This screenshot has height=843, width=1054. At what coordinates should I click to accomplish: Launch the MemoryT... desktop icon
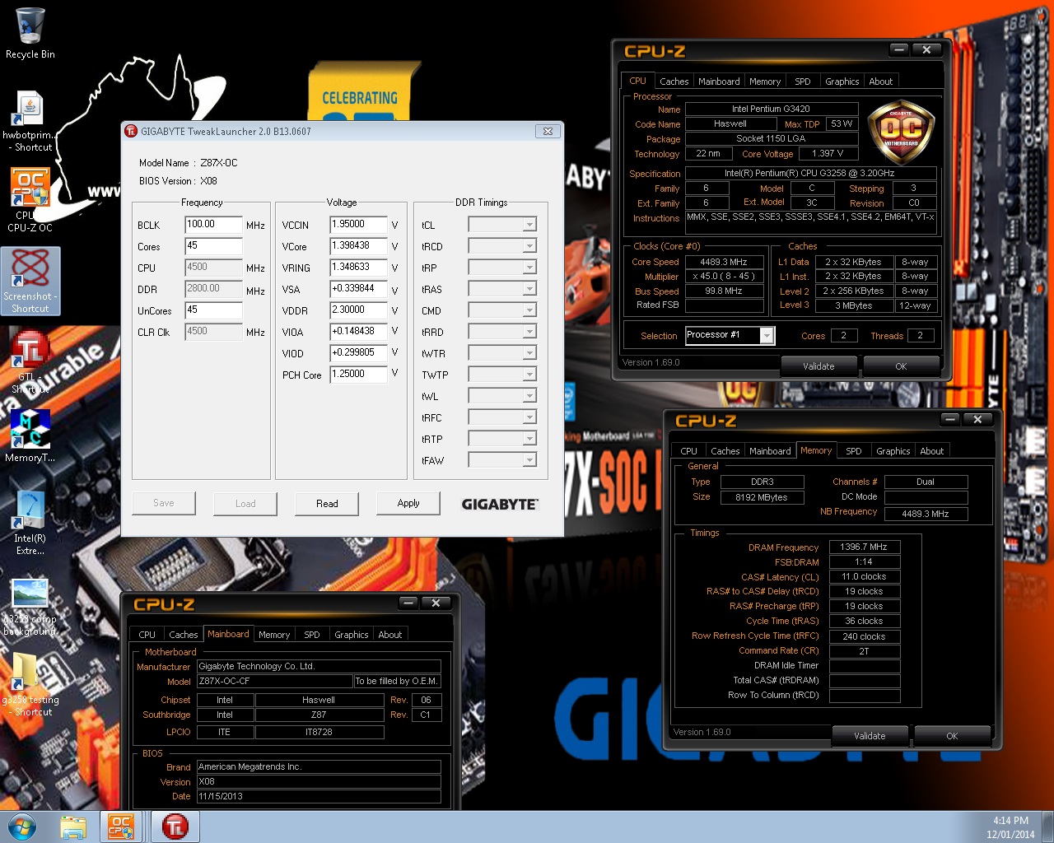(30, 436)
